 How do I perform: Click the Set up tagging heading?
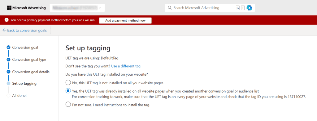click(x=88, y=48)
